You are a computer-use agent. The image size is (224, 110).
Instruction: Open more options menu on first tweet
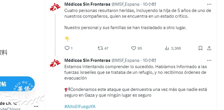tap(209, 4)
